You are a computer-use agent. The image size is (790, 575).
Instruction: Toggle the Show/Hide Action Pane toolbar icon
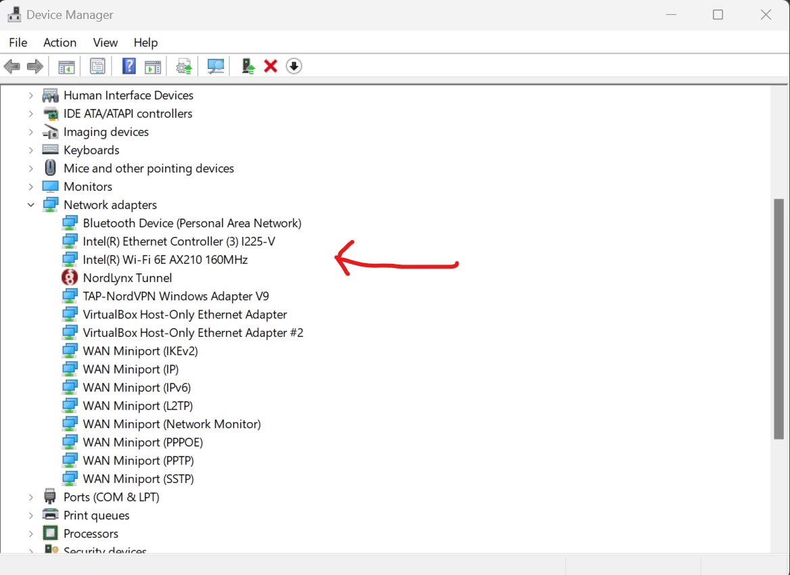point(153,66)
